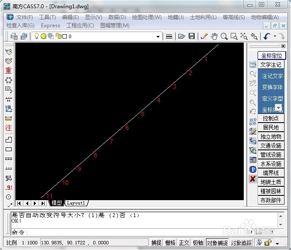Toggle 对象追踪 object tracking in status bar

tap(241, 243)
